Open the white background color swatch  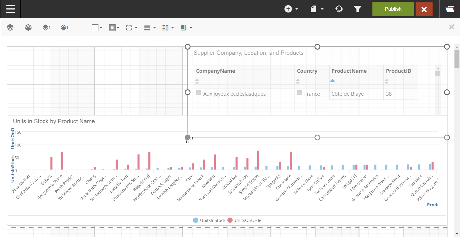[x=95, y=28]
